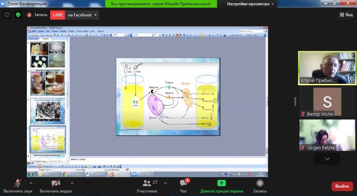This screenshot has width=357, height=196.
Task: Open the Вид layout menu
Action: coord(346,15)
